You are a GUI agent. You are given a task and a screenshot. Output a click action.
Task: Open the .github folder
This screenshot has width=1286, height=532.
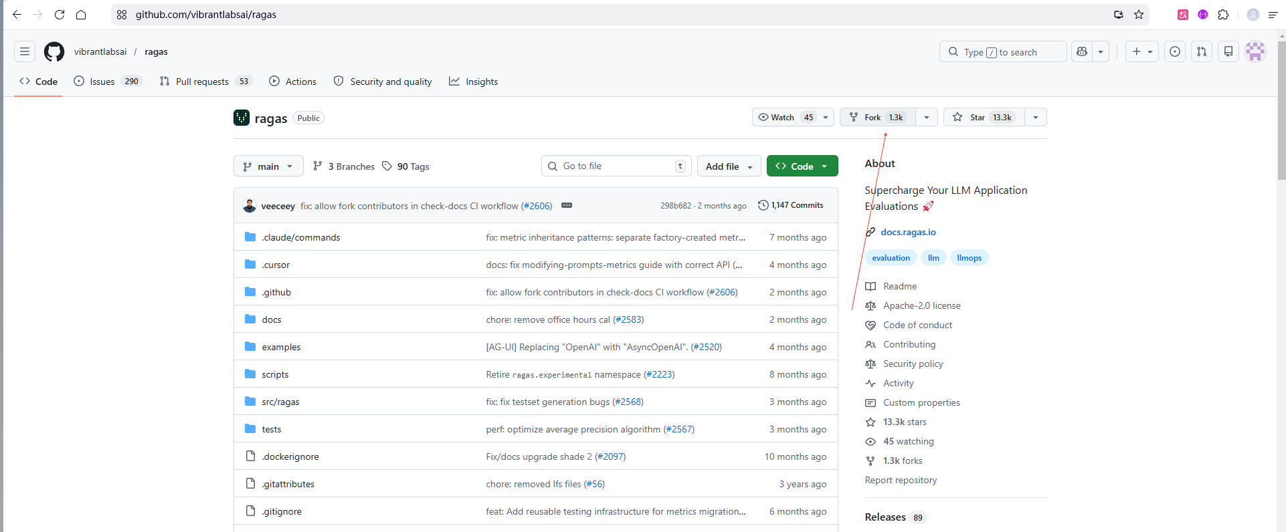click(276, 292)
